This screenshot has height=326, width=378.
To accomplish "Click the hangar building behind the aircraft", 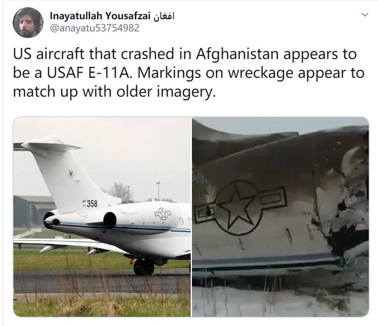I will pos(33,212).
